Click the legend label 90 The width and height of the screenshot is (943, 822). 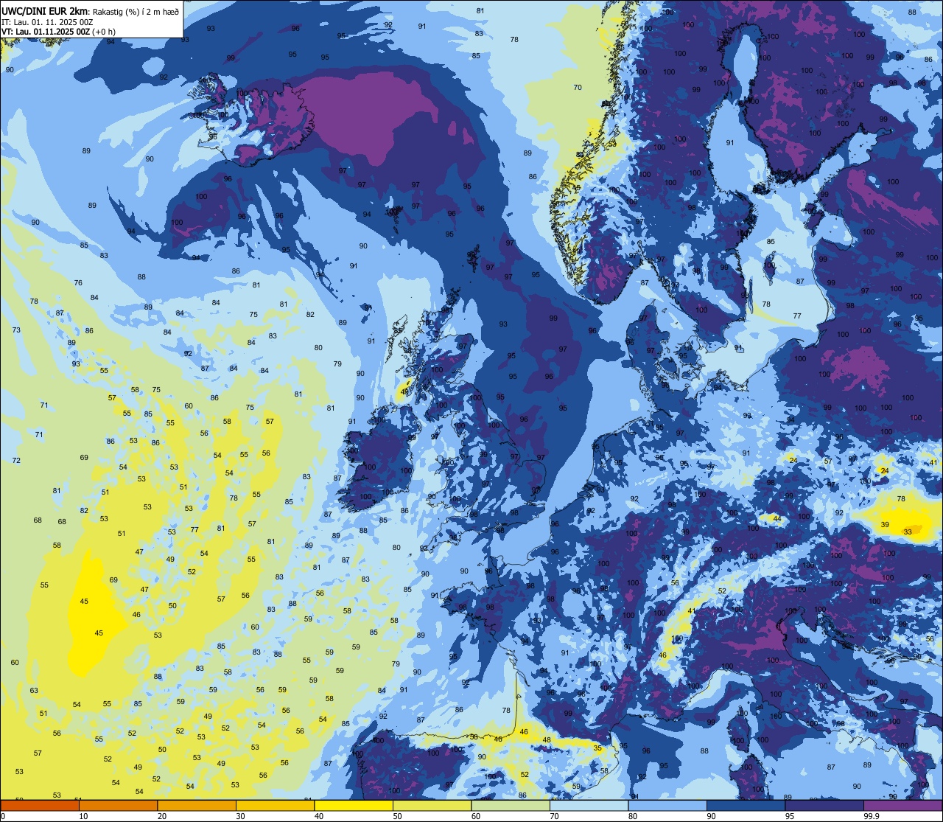711,816
